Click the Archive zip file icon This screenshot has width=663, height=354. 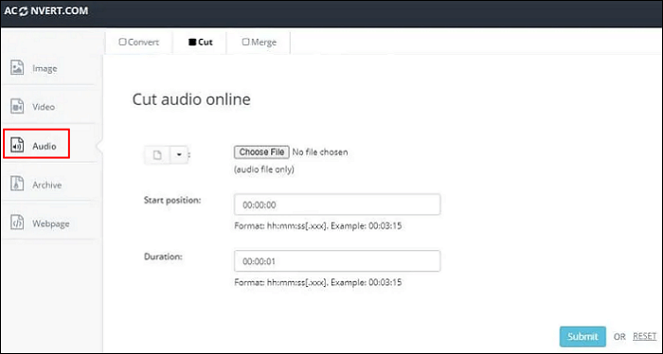click(17, 185)
